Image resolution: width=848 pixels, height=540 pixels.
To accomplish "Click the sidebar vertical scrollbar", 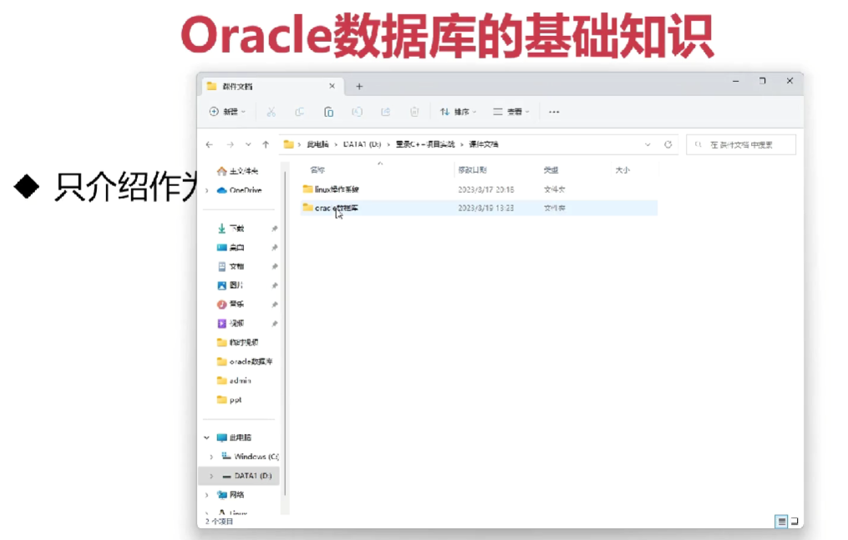I will (x=285, y=335).
